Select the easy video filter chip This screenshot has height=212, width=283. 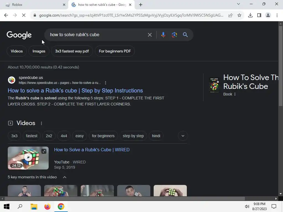coord(79,136)
